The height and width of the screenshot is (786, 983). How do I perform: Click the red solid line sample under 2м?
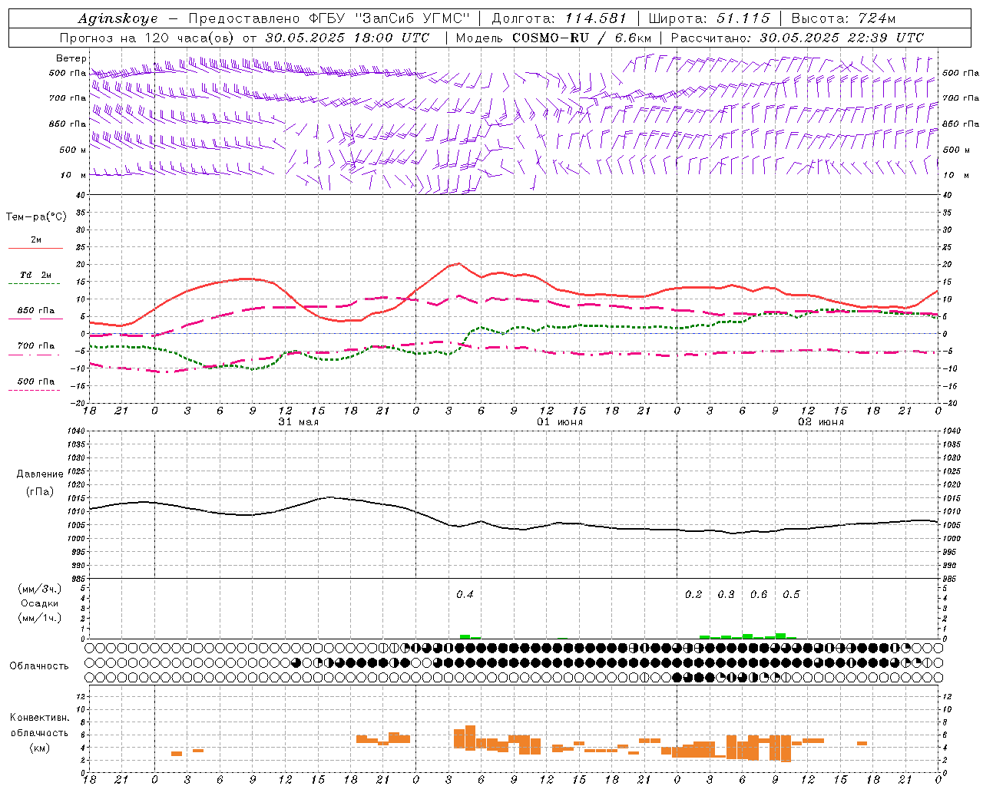coord(35,248)
